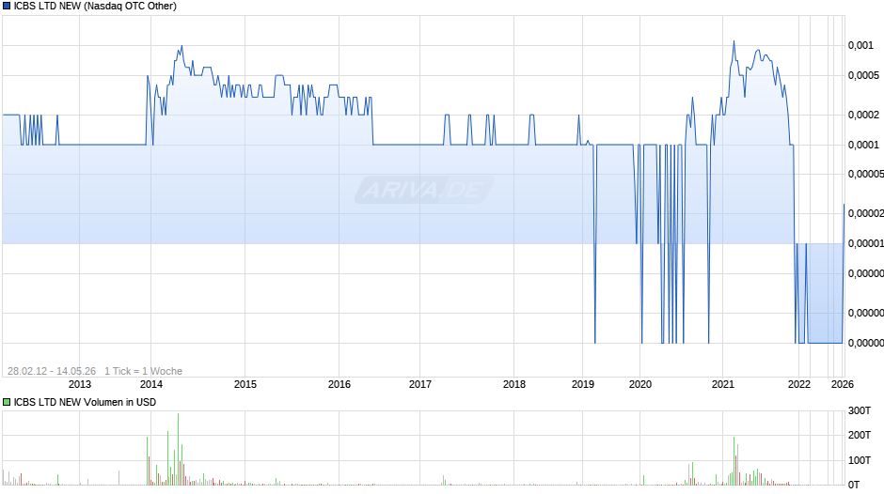The image size is (884, 494).
Task: Click the 0,0002 price axis value
Action: pyautogui.click(x=863, y=115)
